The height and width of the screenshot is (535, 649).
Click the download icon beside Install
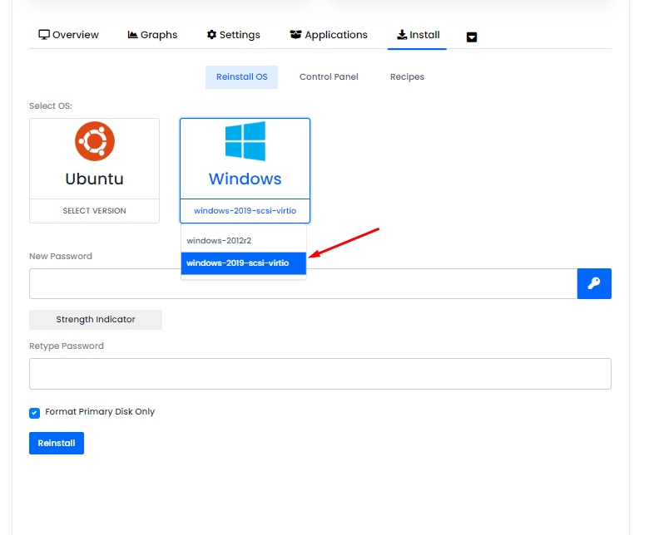click(x=402, y=35)
